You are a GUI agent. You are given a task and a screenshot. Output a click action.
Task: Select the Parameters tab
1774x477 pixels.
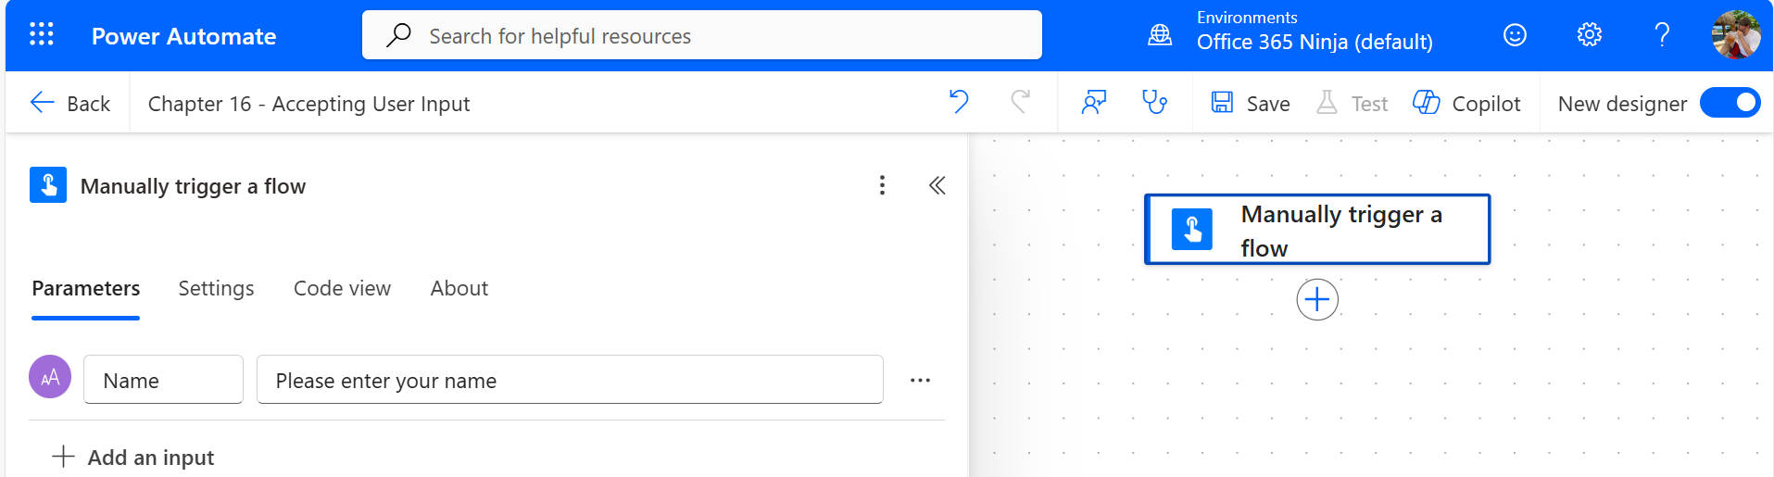point(86,288)
